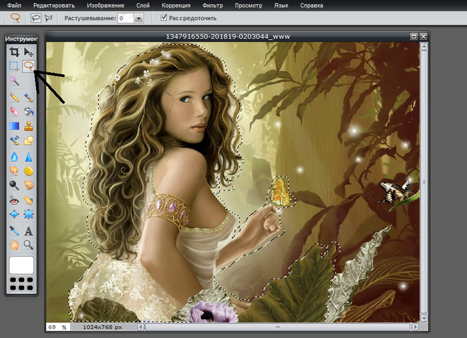Choose freehand lasso mode in options bar
The image size is (467, 338).
pos(35,18)
